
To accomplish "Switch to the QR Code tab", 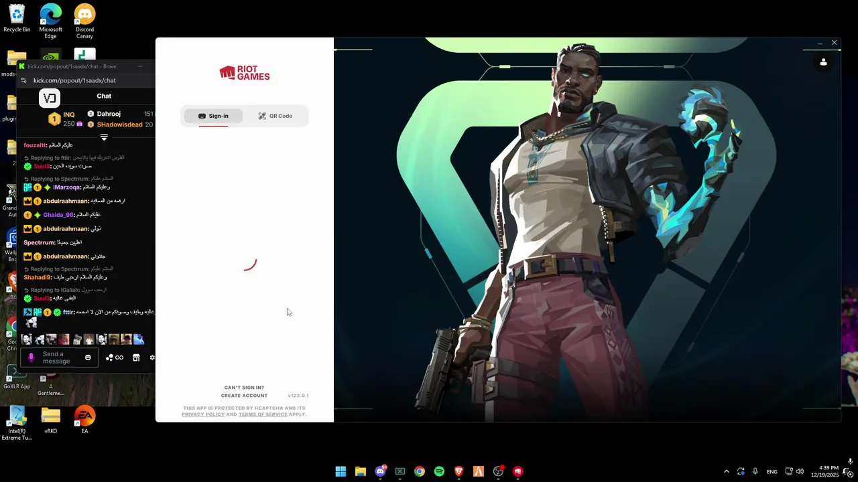I will (x=275, y=116).
